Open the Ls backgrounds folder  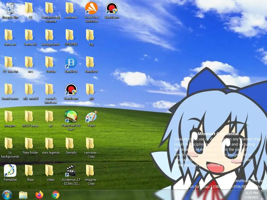coord(10,148)
